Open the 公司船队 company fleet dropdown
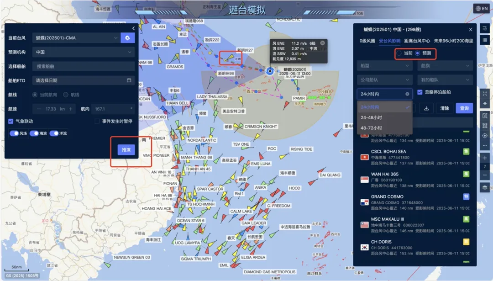 tap(384, 80)
